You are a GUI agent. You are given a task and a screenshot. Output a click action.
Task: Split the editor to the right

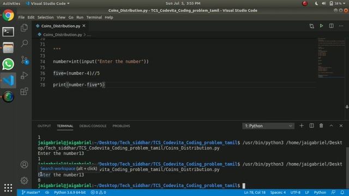click(x=331, y=26)
